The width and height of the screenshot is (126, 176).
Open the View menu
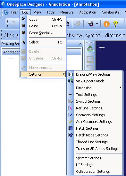tap(37, 12)
